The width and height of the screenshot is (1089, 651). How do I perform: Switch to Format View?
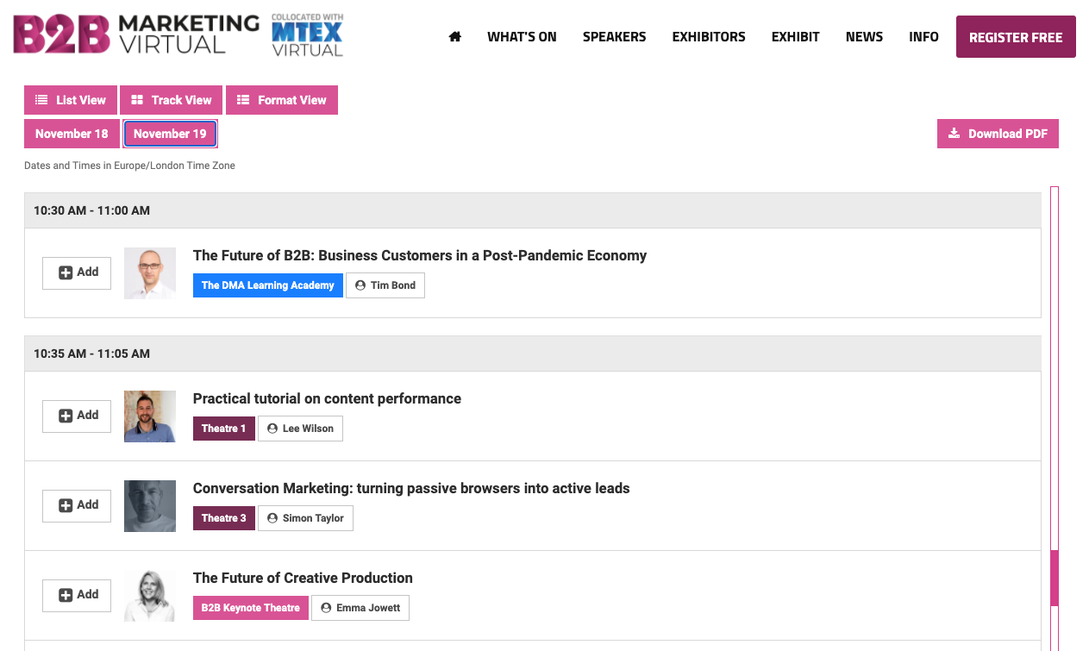281,100
